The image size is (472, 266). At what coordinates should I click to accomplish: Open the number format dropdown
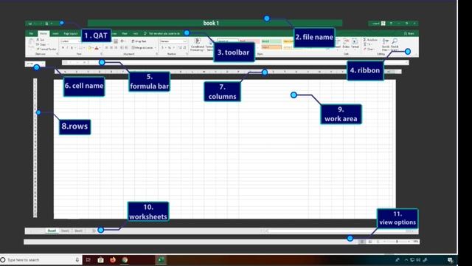tap(185, 41)
